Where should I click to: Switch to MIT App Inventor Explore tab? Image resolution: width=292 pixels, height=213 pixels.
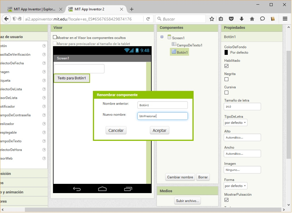[34, 9]
